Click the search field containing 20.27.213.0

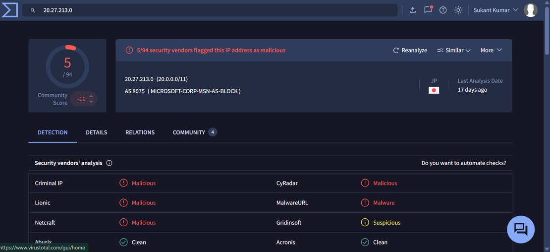pyautogui.click(x=213, y=10)
